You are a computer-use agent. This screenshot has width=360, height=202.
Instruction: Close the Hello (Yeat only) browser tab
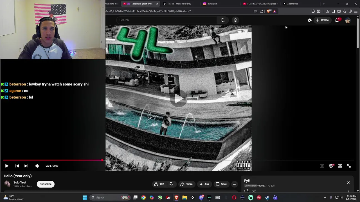(157, 4)
